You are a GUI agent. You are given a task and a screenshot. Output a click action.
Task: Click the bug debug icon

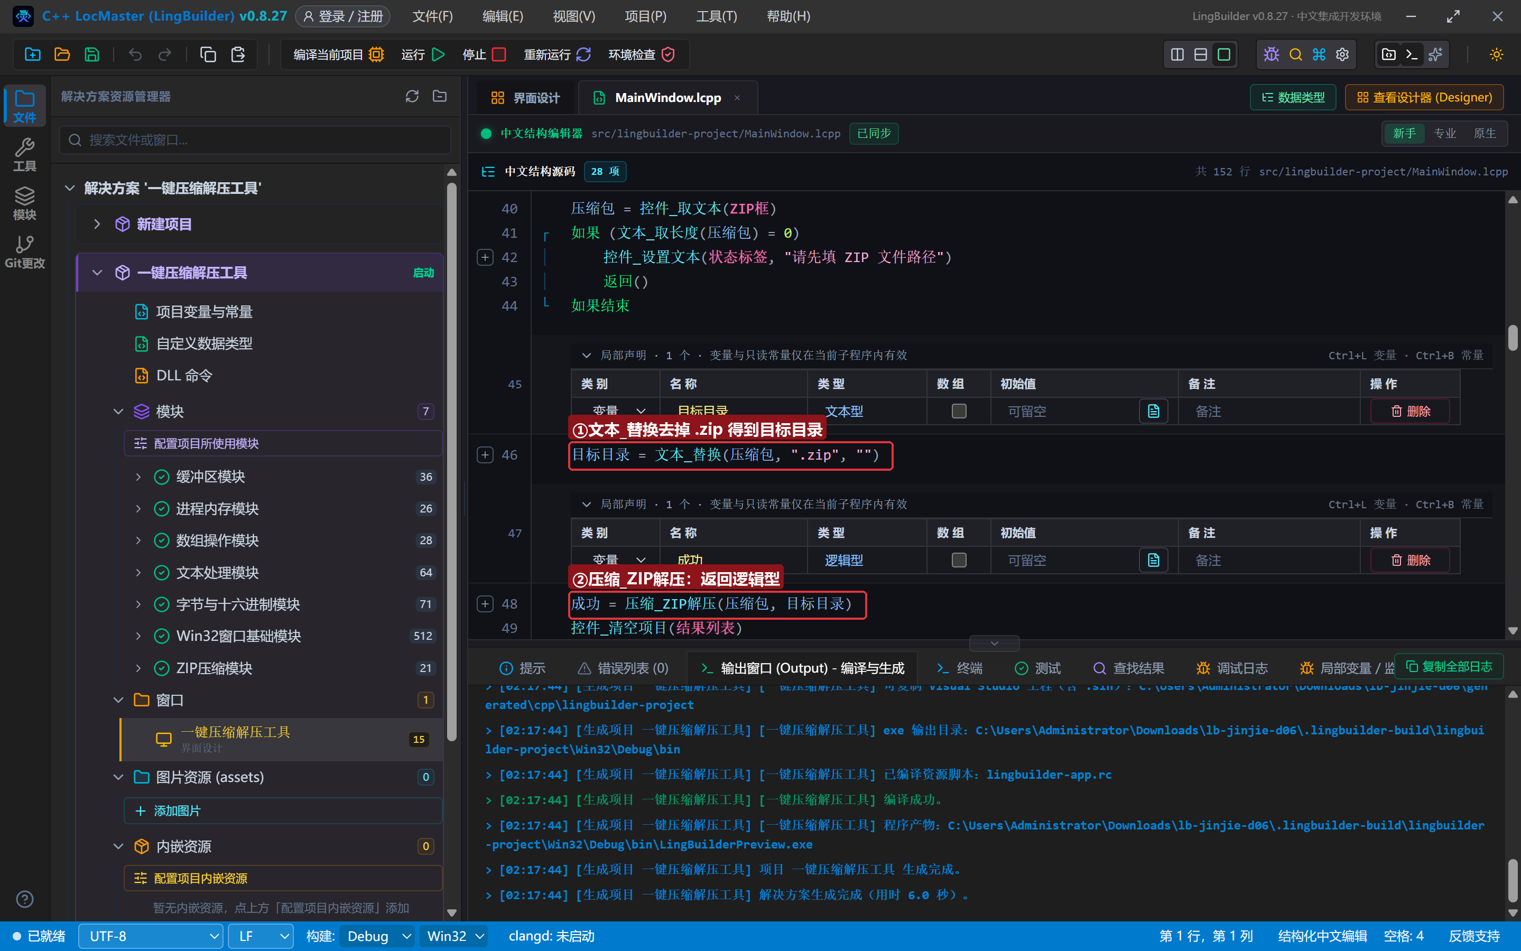[x=1271, y=55]
